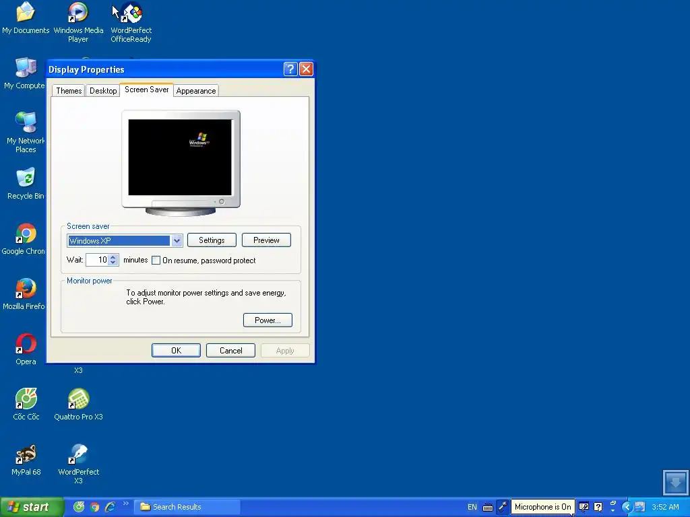The image size is (690, 517).
Task: Show hidden tray icons arrow
Action: pos(627,507)
